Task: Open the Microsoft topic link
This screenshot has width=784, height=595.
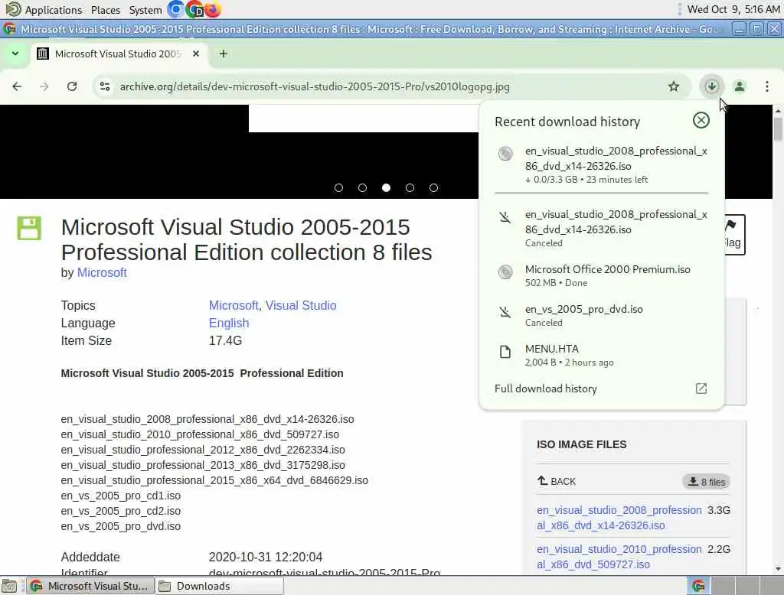Action: (234, 305)
